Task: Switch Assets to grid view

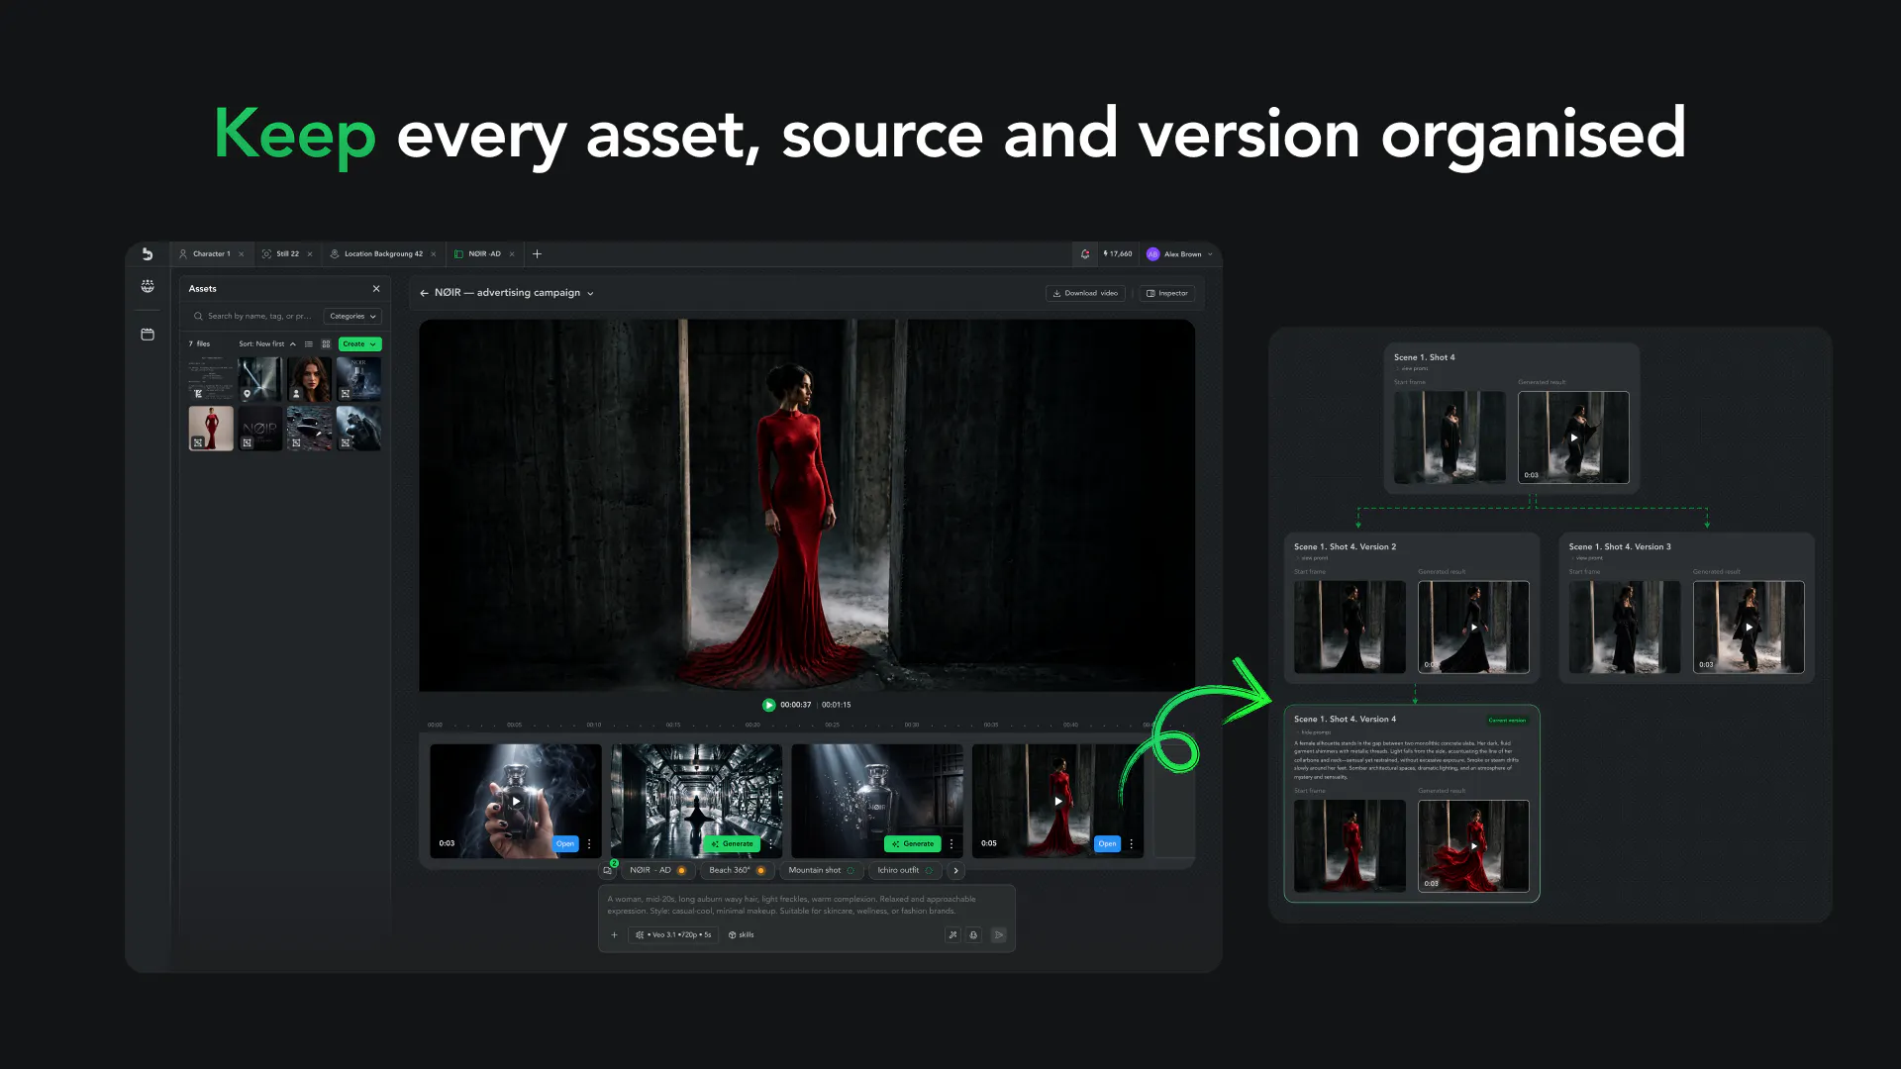Action: tap(326, 344)
